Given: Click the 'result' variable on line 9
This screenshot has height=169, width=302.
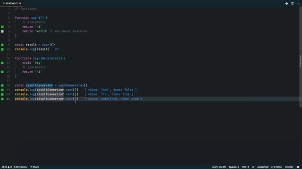Looking at the screenshot, I should [x=31, y=45].
